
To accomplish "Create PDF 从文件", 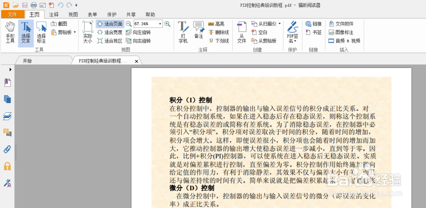I will [242, 33].
